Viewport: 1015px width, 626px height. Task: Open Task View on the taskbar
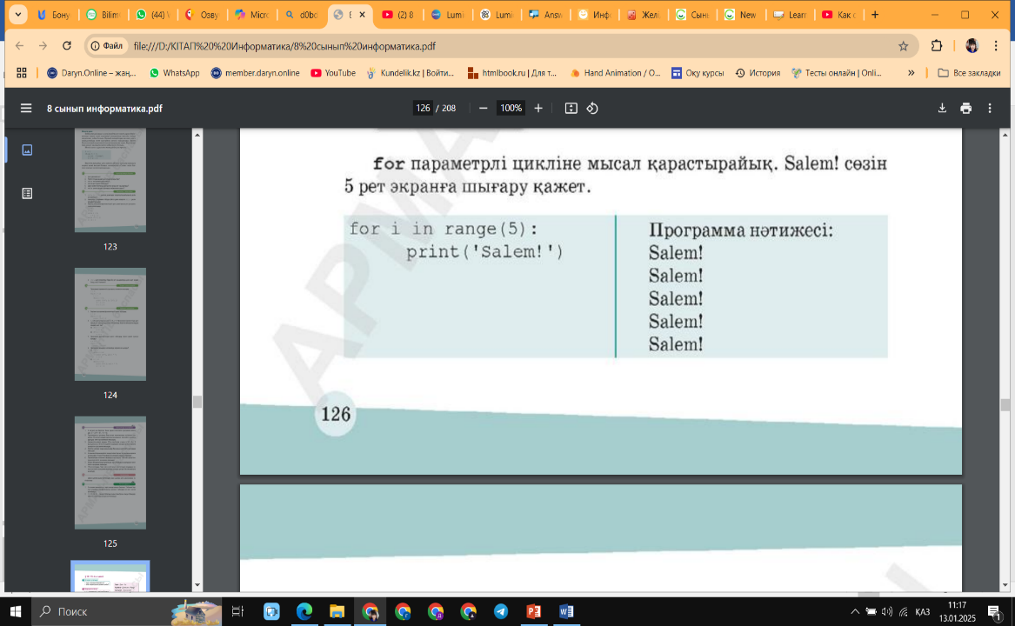[237, 611]
